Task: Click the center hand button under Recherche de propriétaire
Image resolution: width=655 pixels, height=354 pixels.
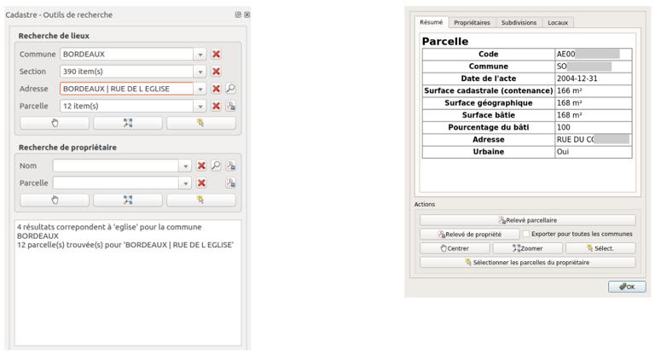Action: point(55,200)
